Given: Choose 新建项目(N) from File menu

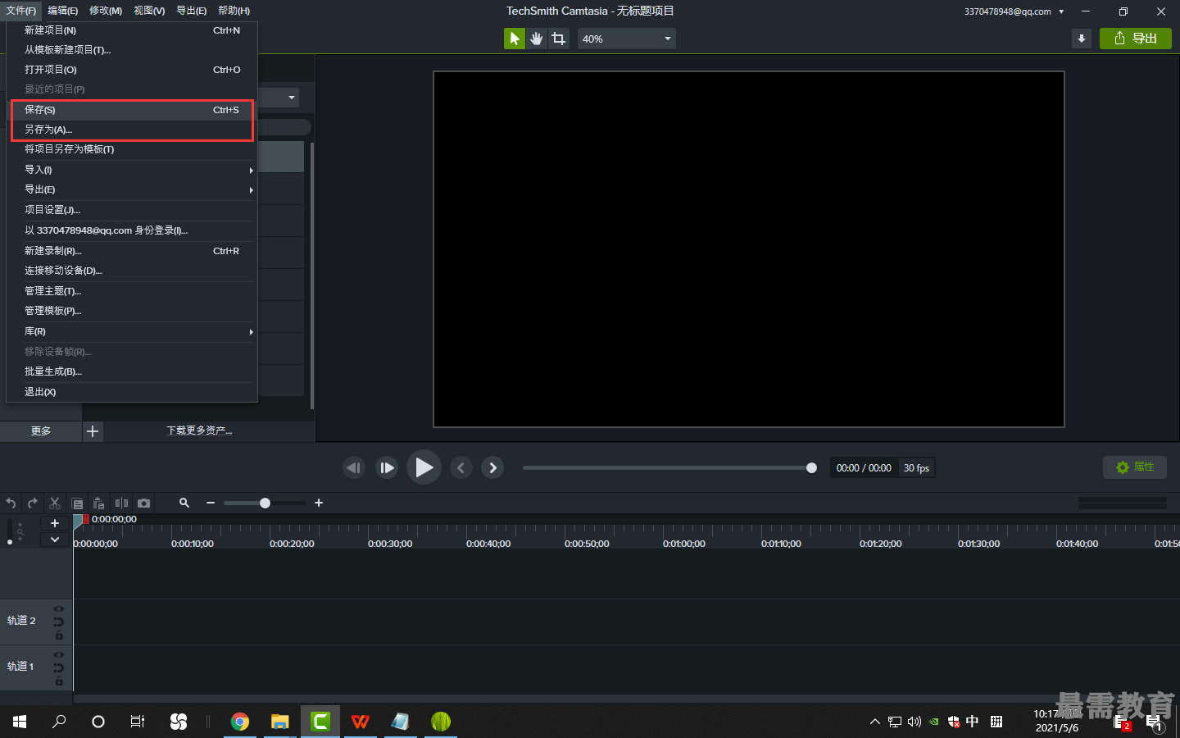Looking at the screenshot, I should tap(132, 30).
